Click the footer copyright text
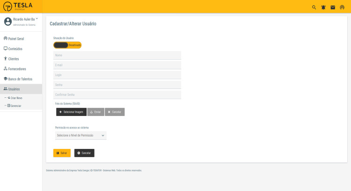Screen dimensions: 351x191 (x=94, y=171)
